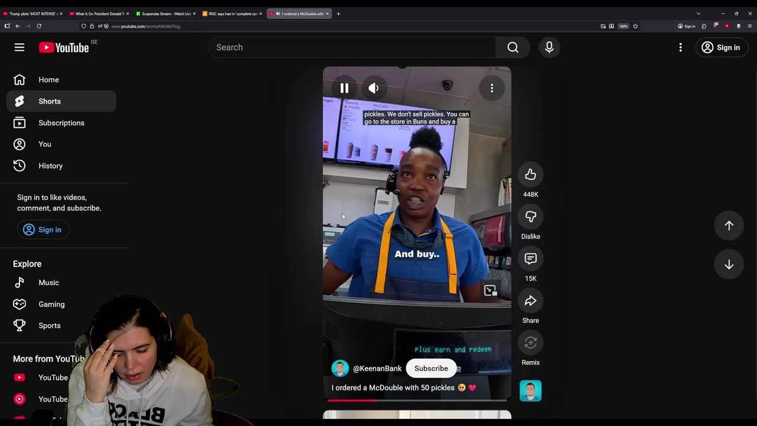Expand the list all tabs chevron

point(698,14)
